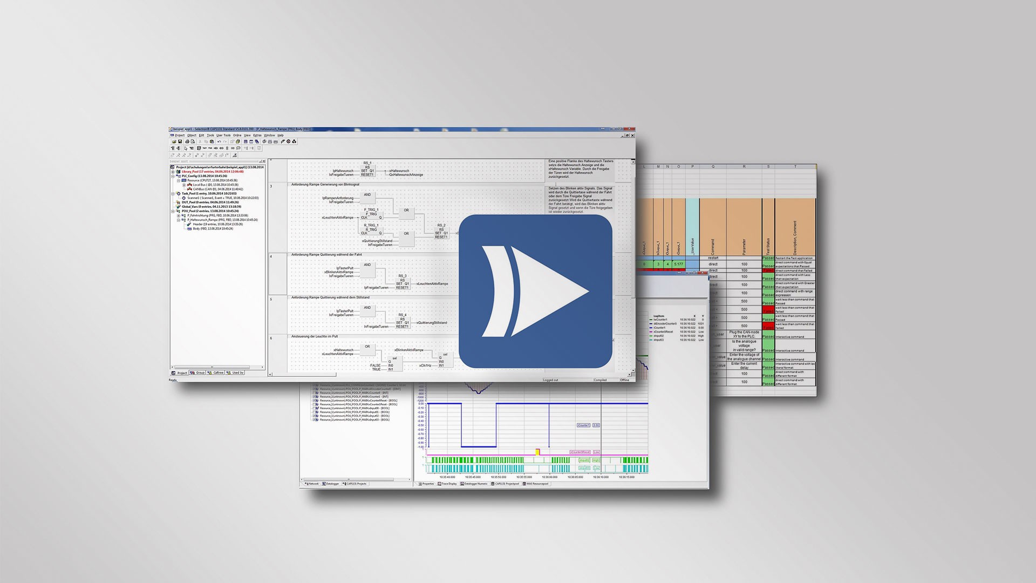Toggle checkbox for iCounter0 - [INT] signal
This screenshot has width=1036, height=583.
[314, 393]
